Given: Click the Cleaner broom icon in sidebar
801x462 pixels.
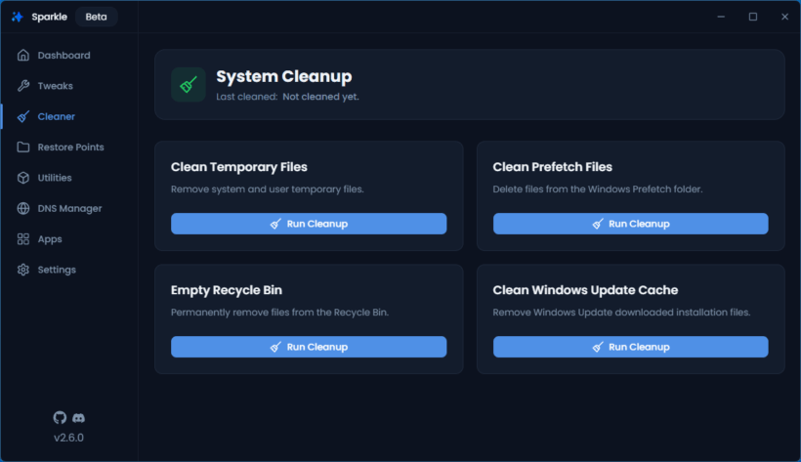Looking at the screenshot, I should coord(23,116).
